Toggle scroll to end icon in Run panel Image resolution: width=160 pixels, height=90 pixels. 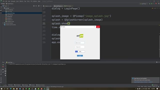pos(5,71)
